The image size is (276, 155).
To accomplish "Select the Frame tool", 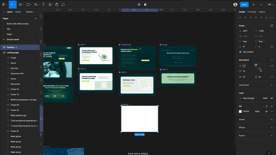I will pyautogui.click(x=20, y=5).
